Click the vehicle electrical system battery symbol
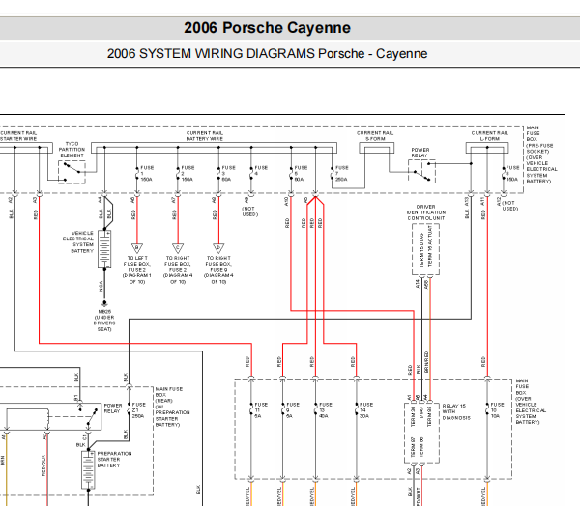The height and width of the screenshot is (506, 580). (x=104, y=249)
